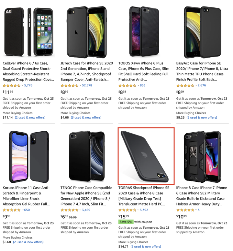Click the five-star rating on kickstand case

[185, 210]
